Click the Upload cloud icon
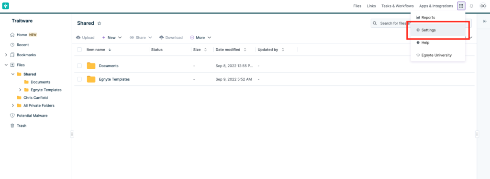 pyautogui.click(x=78, y=37)
